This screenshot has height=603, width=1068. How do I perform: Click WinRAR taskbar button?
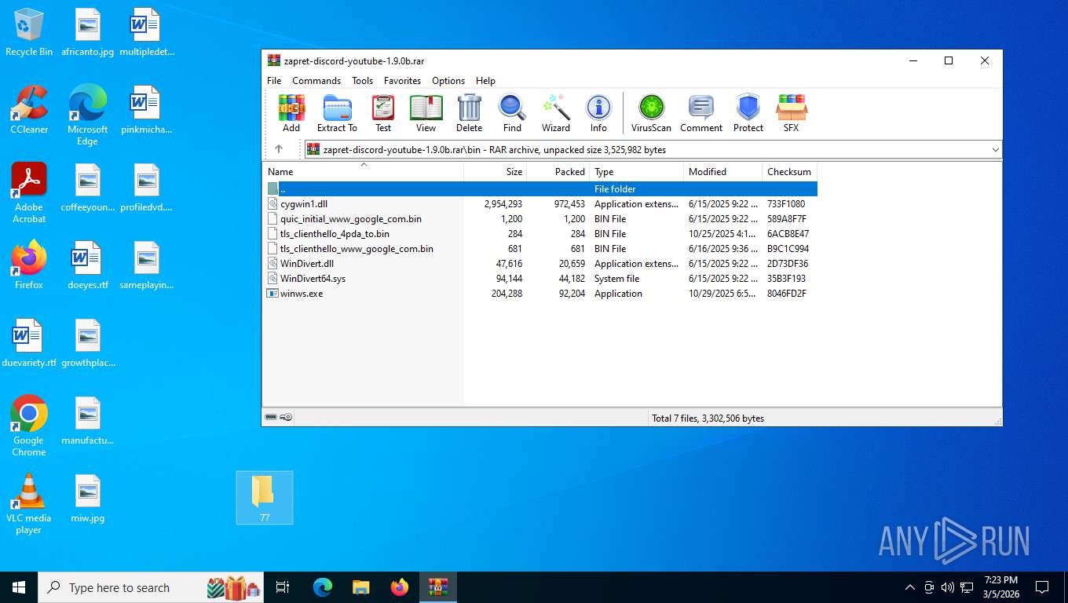click(x=438, y=587)
